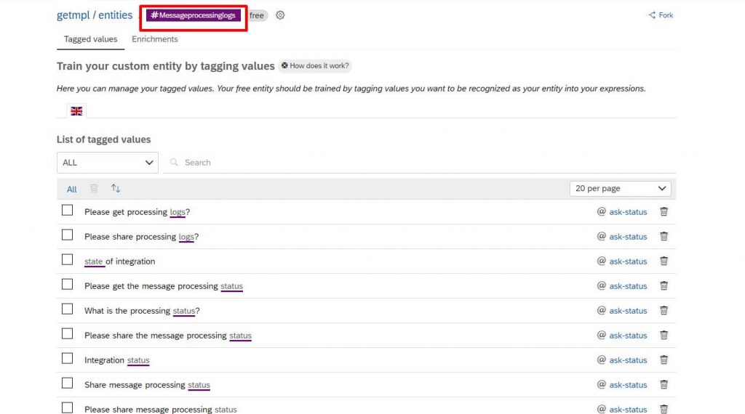The image size is (745, 414).
Task: Click the help icon beside 'How does it work?'
Action: click(x=284, y=65)
